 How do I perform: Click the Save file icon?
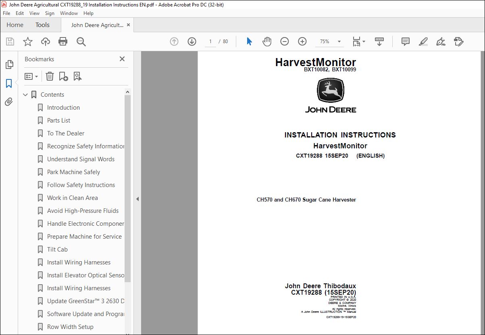tap(10, 42)
